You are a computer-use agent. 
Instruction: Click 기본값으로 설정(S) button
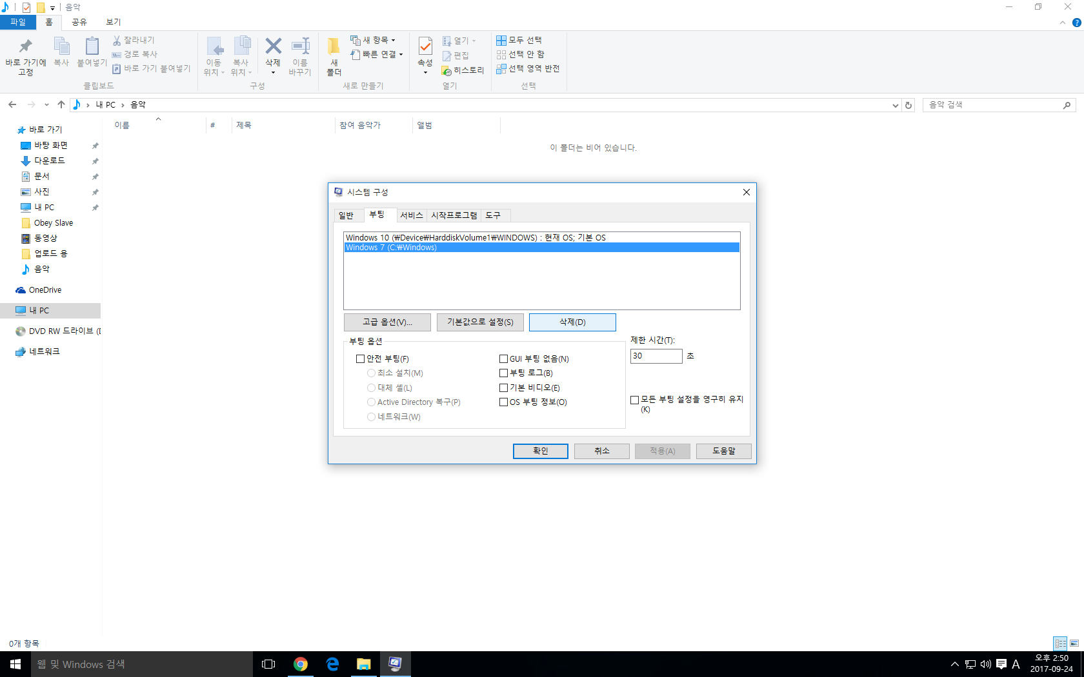pos(480,322)
